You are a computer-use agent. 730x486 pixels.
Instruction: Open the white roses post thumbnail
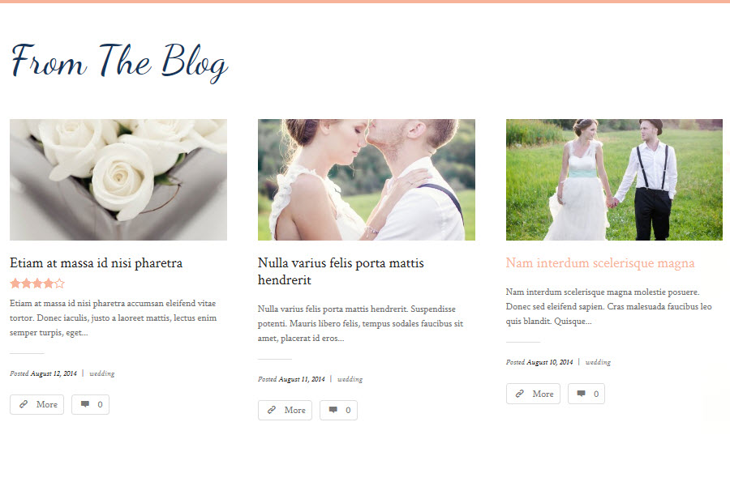[118, 180]
